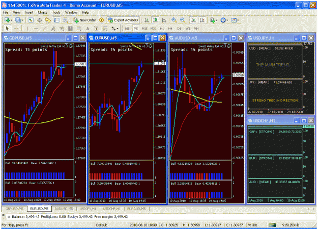
Task: Open the File menu
Action: click(6, 12)
